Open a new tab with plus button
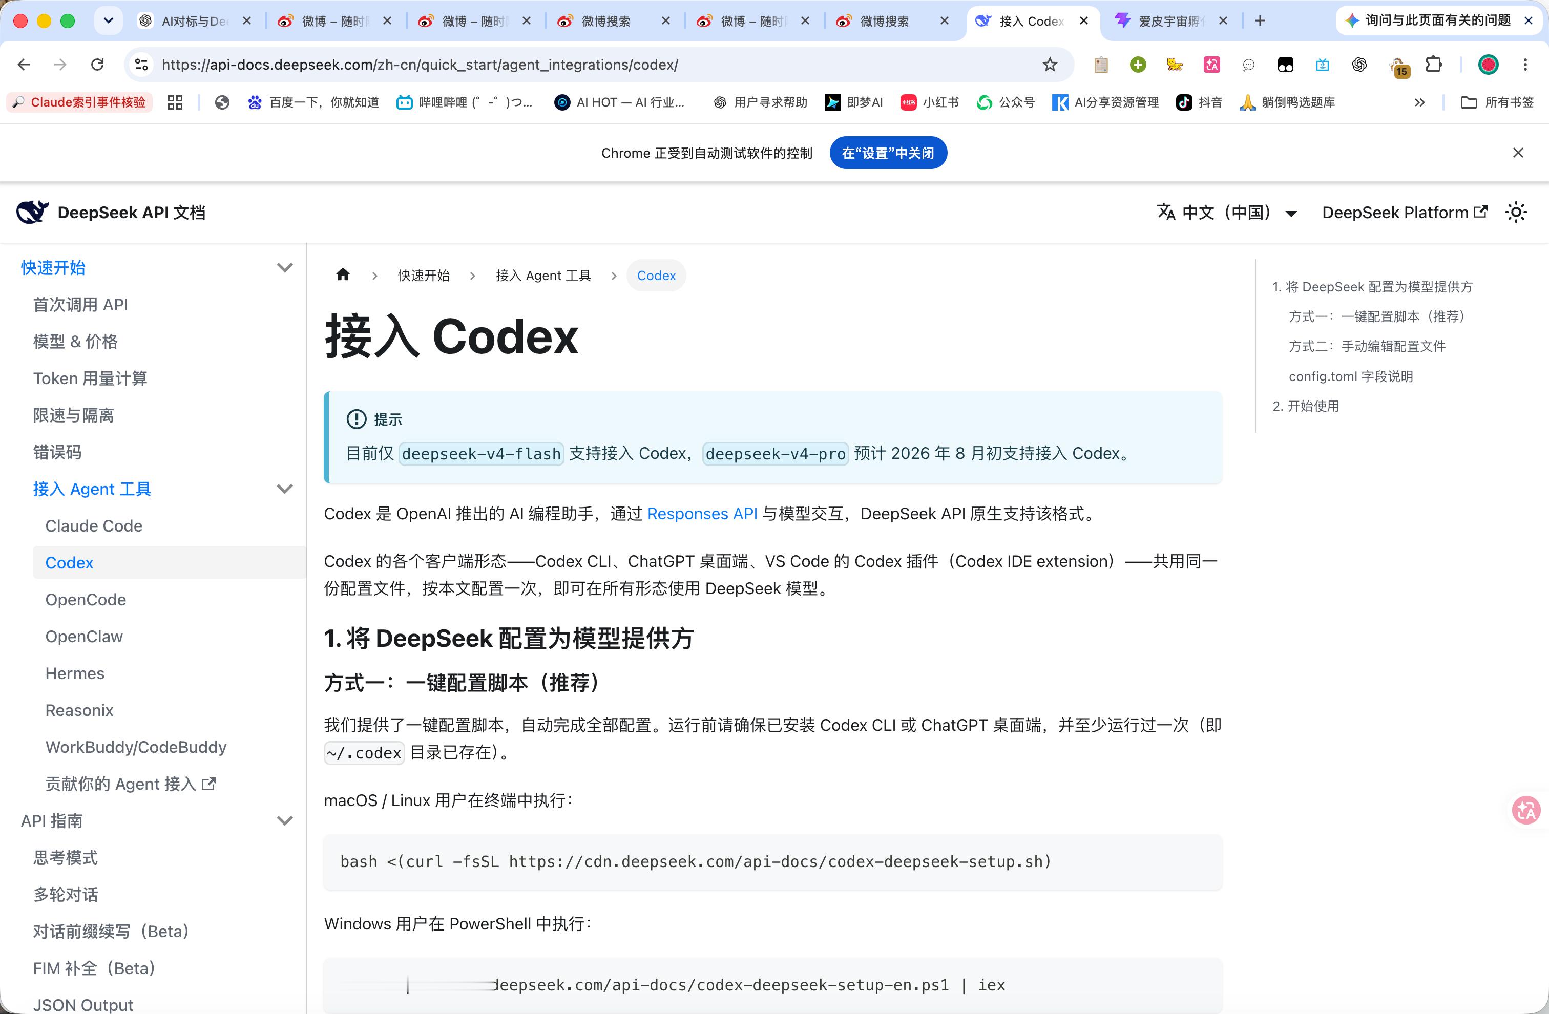Image resolution: width=1549 pixels, height=1014 pixels. coord(1260,21)
